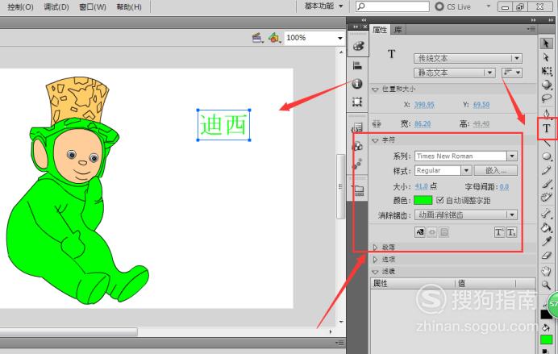The image size is (558, 354).
Task: Open the 动画消除锯齿 anti-alias dropdown
Action: 465,214
